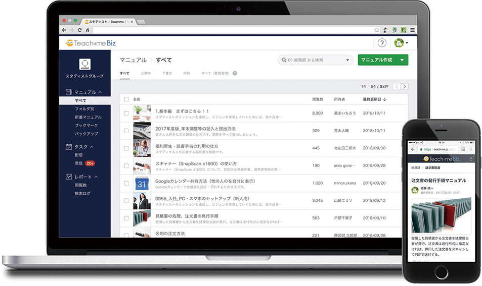Check the 2017年度版_年末調整 row
Image resolution: width=482 pixels, height=286 pixels.
(126, 131)
